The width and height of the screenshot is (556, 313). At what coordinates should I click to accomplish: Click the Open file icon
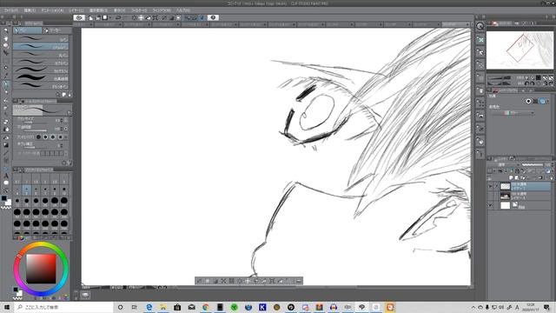click(97, 17)
